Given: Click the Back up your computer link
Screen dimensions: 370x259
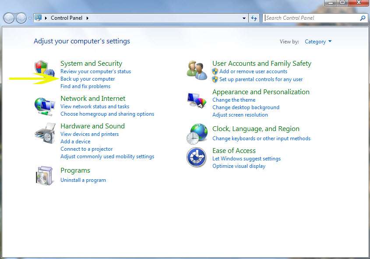Looking at the screenshot, I should click(x=88, y=79).
